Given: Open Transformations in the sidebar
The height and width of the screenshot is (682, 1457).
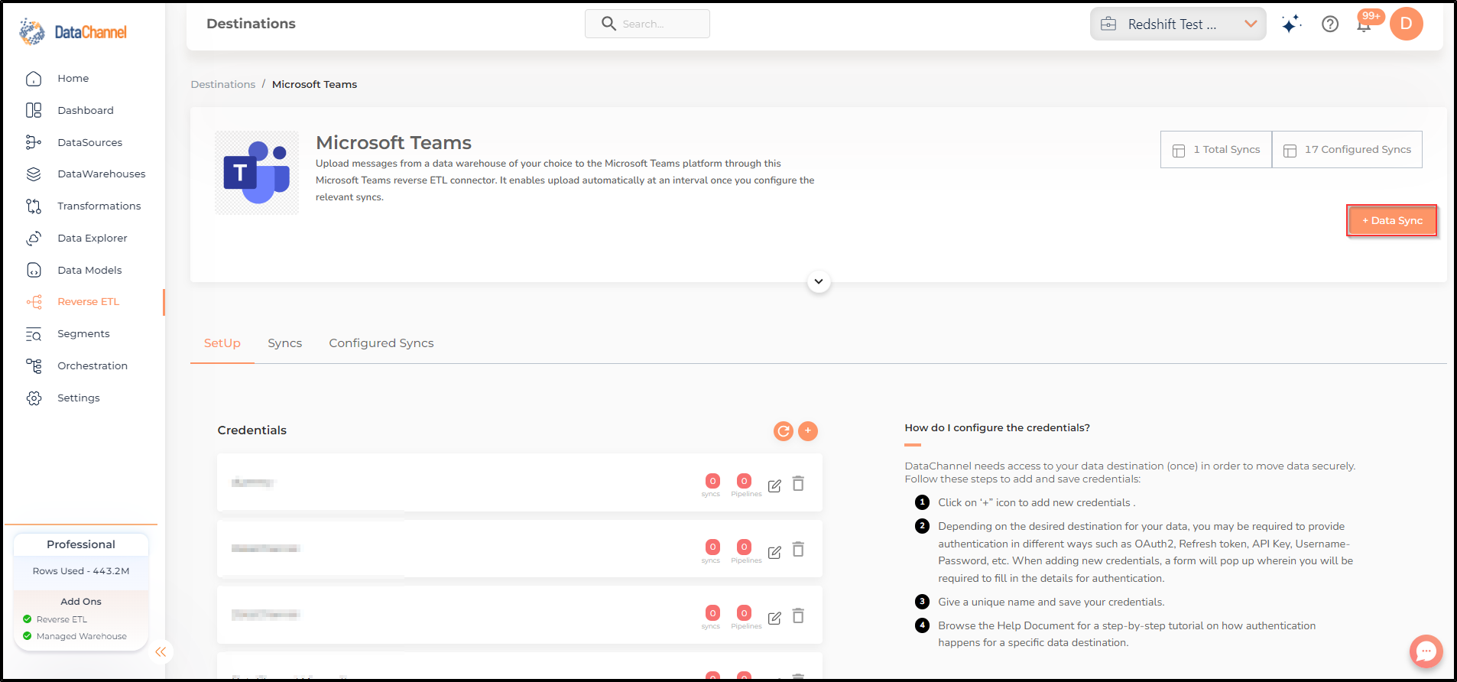Looking at the screenshot, I should (x=99, y=206).
